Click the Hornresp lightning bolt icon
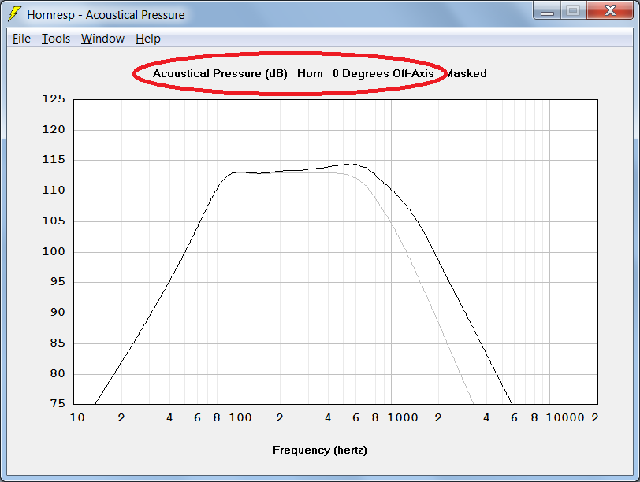The height and width of the screenshot is (482, 640). pyautogui.click(x=15, y=14)
